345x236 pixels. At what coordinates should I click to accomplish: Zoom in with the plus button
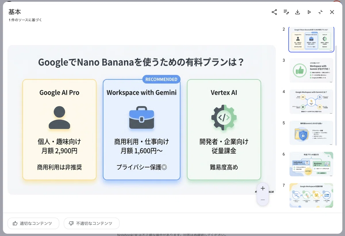263,188
